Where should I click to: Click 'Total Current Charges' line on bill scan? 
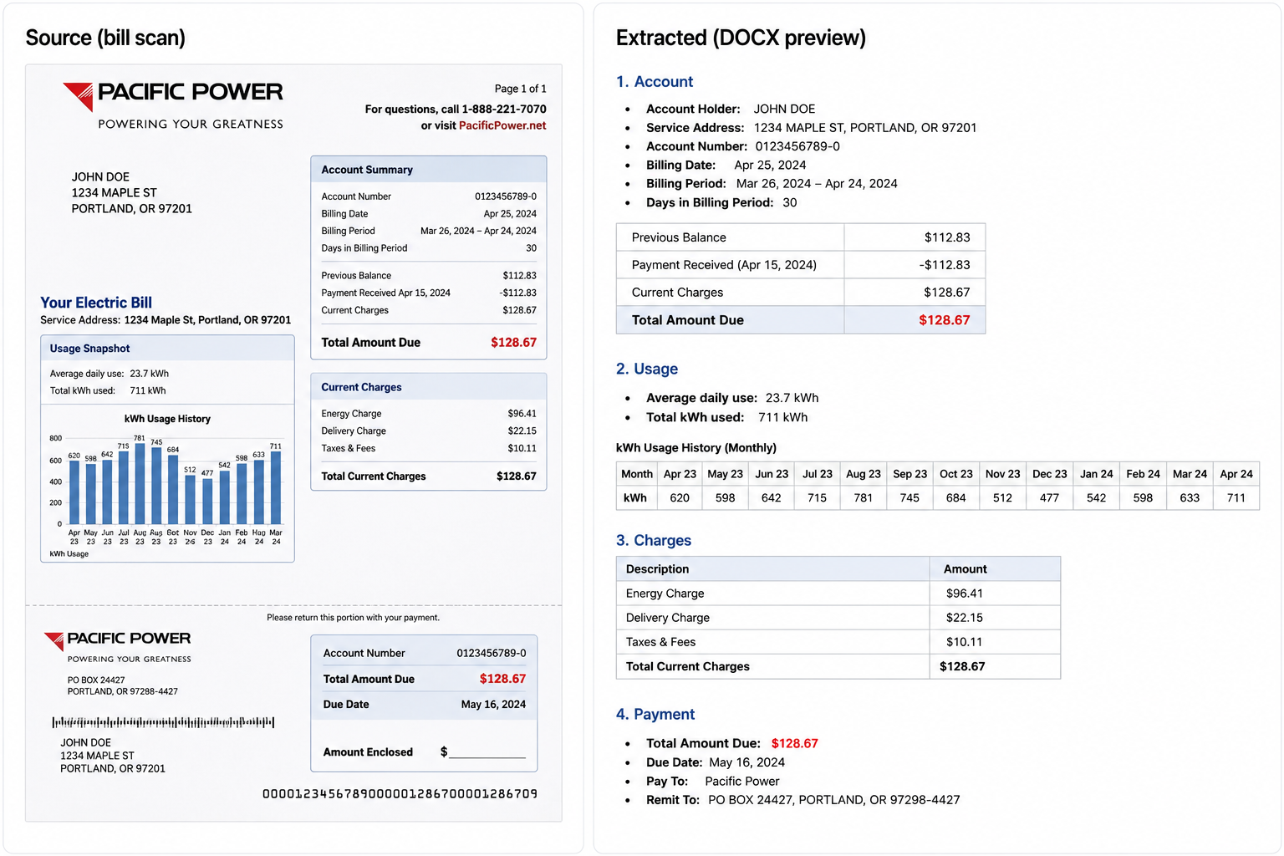coord(429,476)
